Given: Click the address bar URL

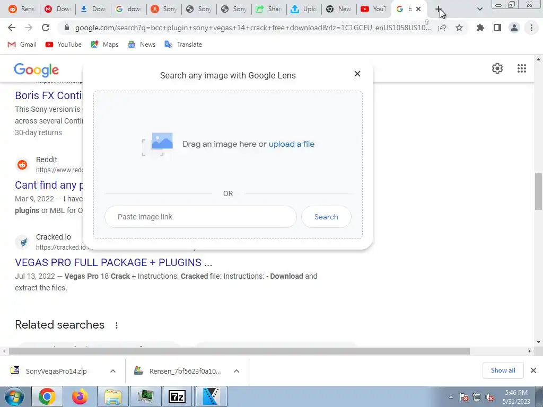Looking at the screenshot, I should click(253, 28).
